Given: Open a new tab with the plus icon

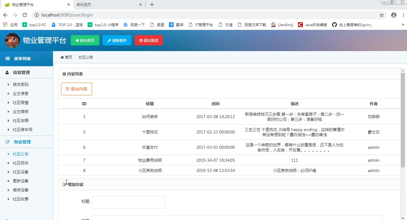Looking at the screenshot, I should click(152, 5).
